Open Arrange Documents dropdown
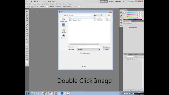Viewport: 169px width, 95px height. click(x=49, y=1)
